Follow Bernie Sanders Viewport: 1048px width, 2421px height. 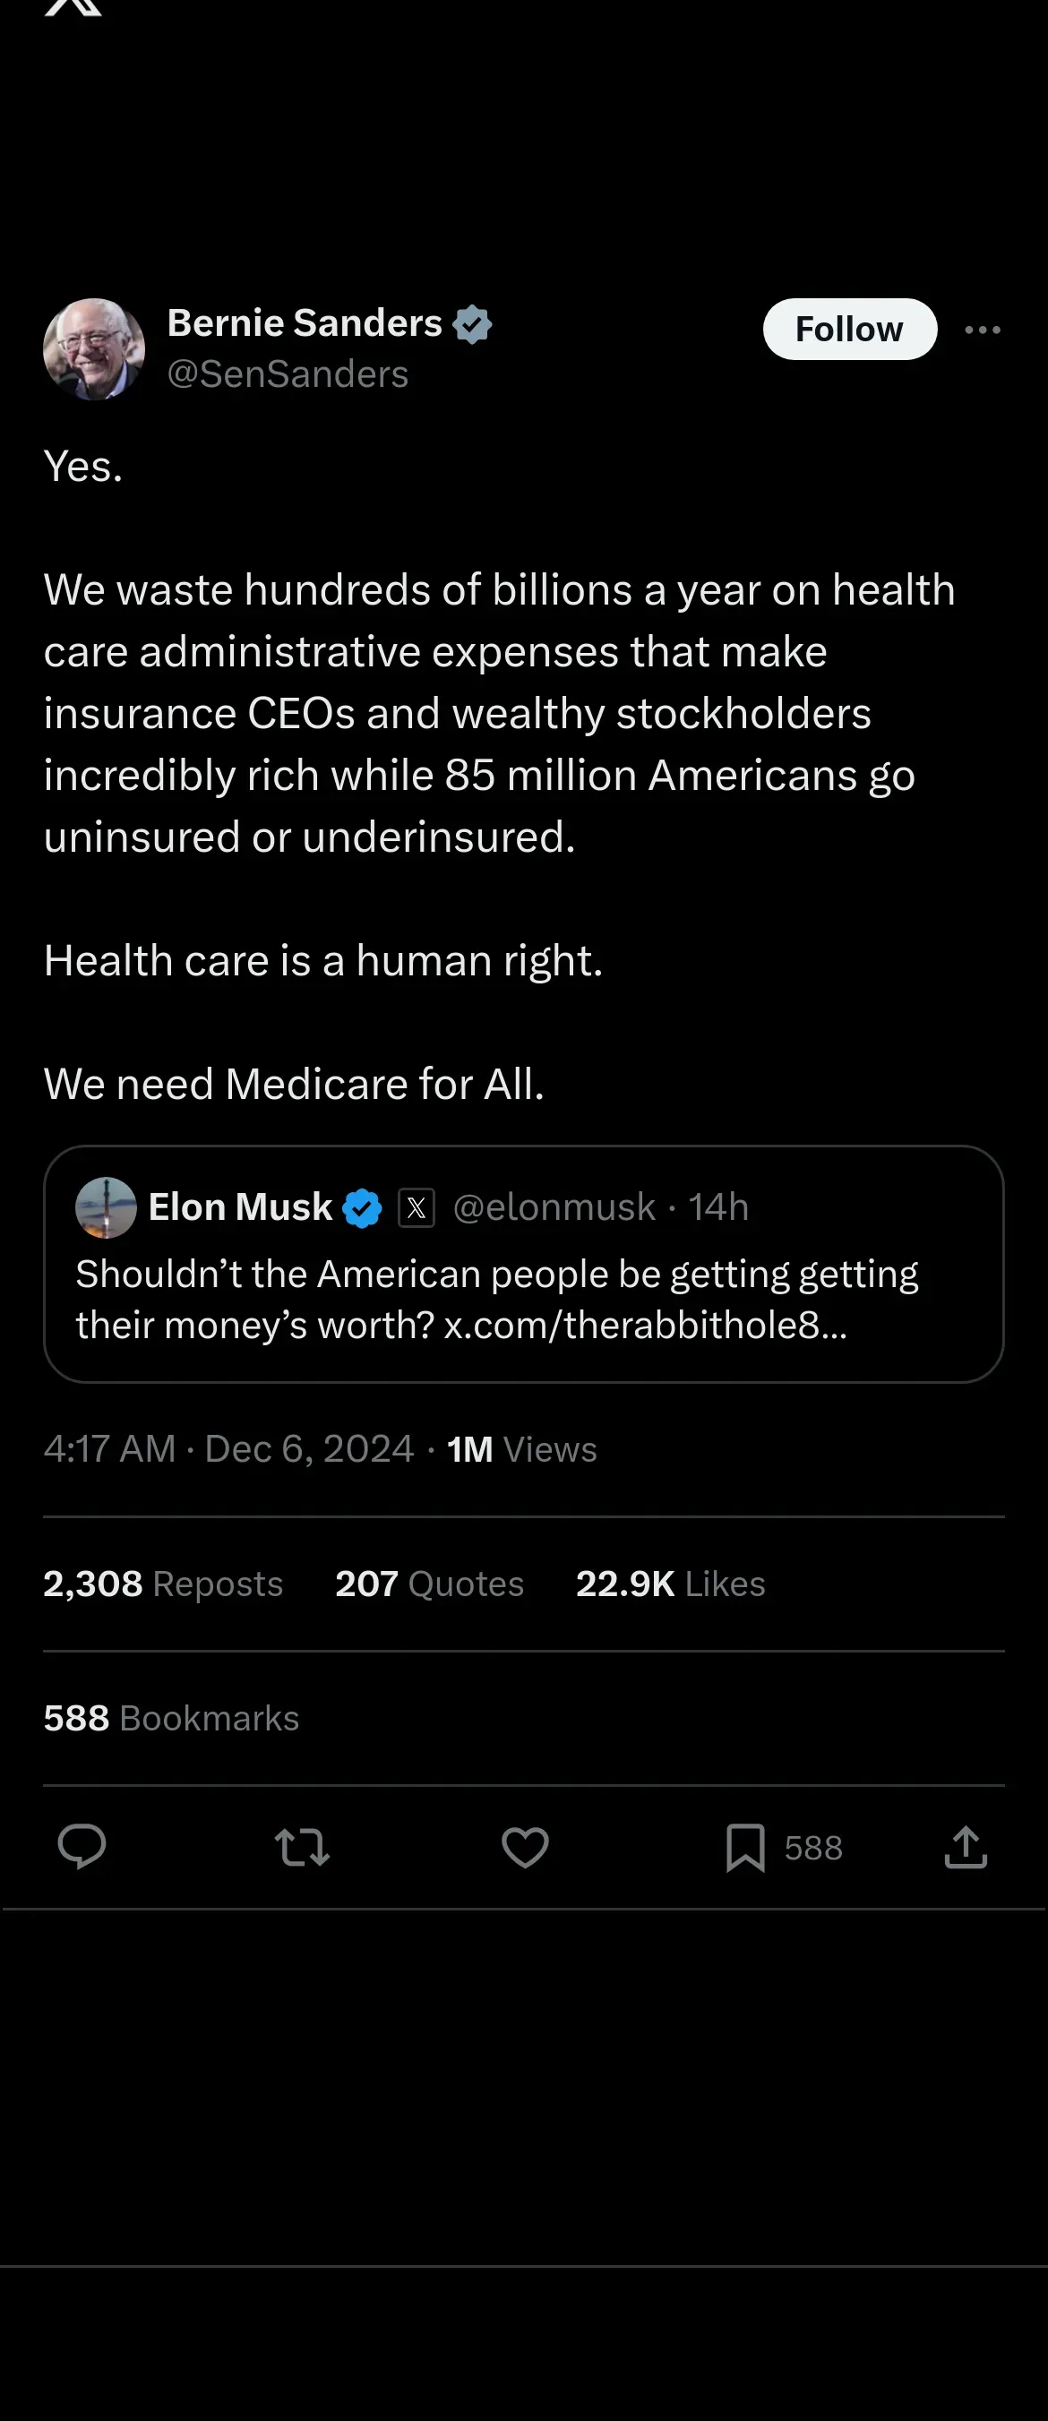(849, 329)
